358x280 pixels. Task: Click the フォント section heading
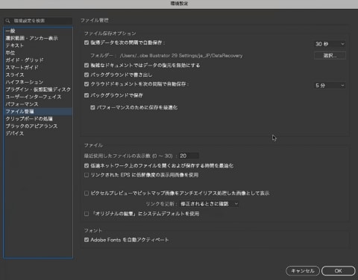tap(93, 231)
